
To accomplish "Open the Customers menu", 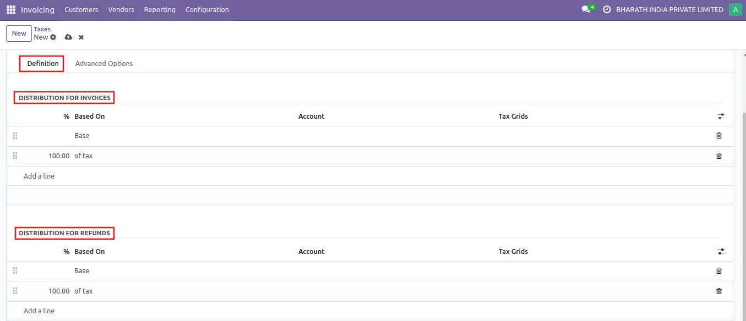I will pos(81,10).
